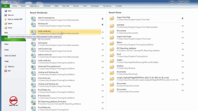Pin Advanced One questions.xls to list

click(103, 68)
